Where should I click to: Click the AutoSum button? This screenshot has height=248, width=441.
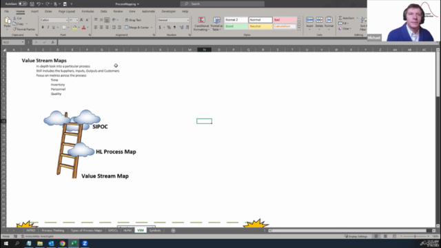tap(347, 18)
